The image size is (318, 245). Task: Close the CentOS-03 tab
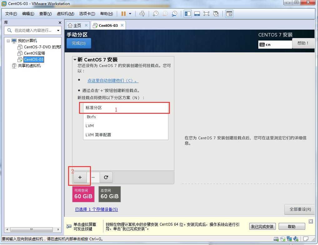click(x=122, y=25)
